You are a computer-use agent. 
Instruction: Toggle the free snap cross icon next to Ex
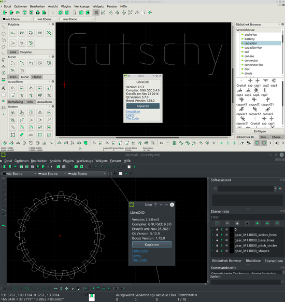[168, 143]
